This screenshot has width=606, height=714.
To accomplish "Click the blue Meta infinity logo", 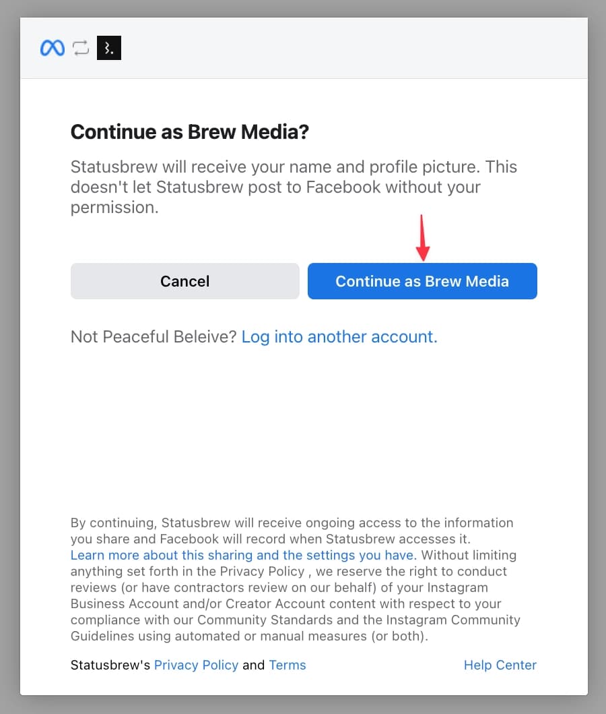I will tap(53, 48).
